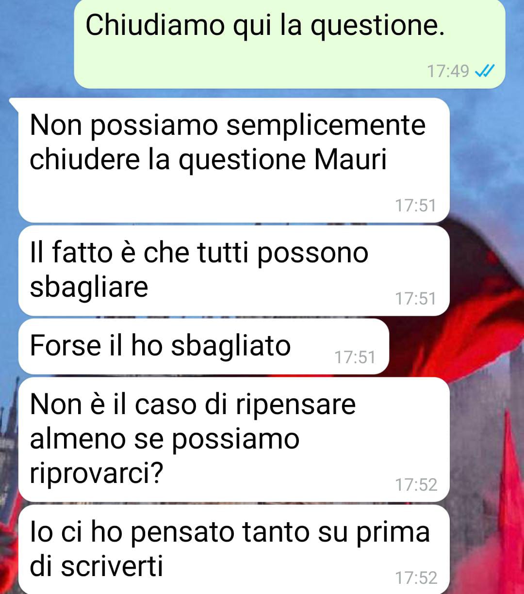This screenshot has height=594, width=524.
Task: Tap the pointed tail of the first received bubble
Action: coord(15,103)
